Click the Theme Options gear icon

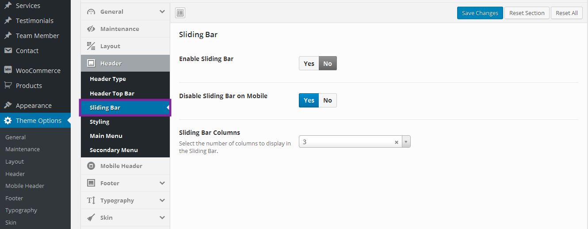pyautogui.click(x=8, y=121)
